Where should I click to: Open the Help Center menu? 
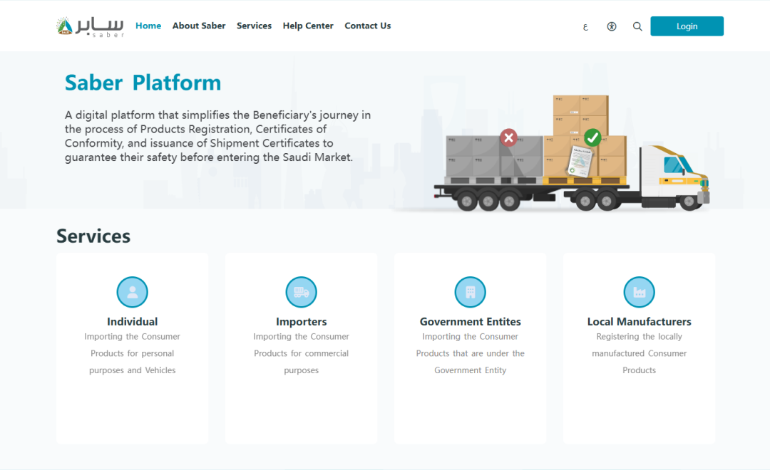point(308,26)
